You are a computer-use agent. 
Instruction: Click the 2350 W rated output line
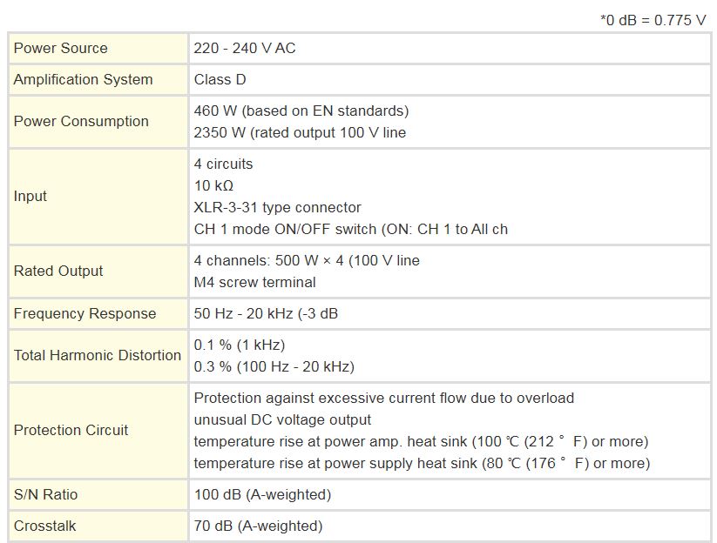coord(300,132)
